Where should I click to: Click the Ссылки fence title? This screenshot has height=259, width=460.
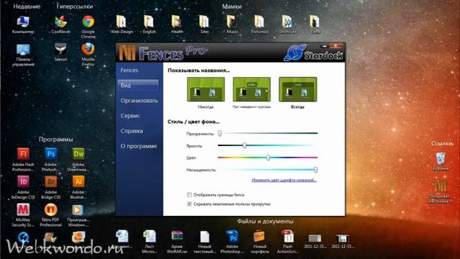coord(442,143)
